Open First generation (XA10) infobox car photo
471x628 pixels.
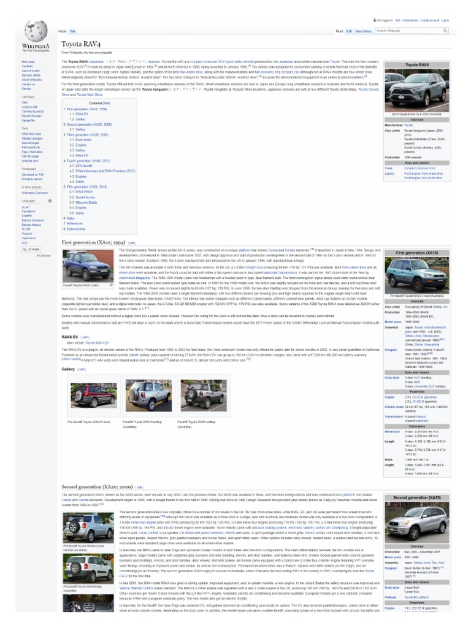[417, 275]
